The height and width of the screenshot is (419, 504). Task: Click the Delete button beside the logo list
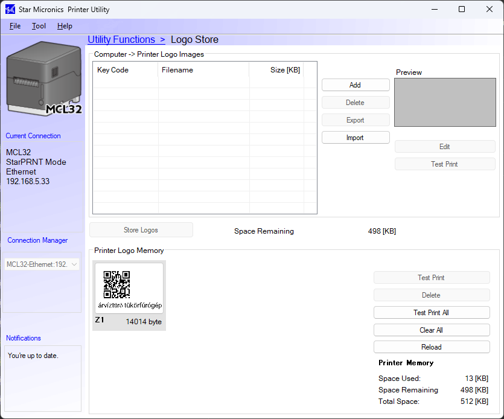pyautogui.click(x=356, y=103)
